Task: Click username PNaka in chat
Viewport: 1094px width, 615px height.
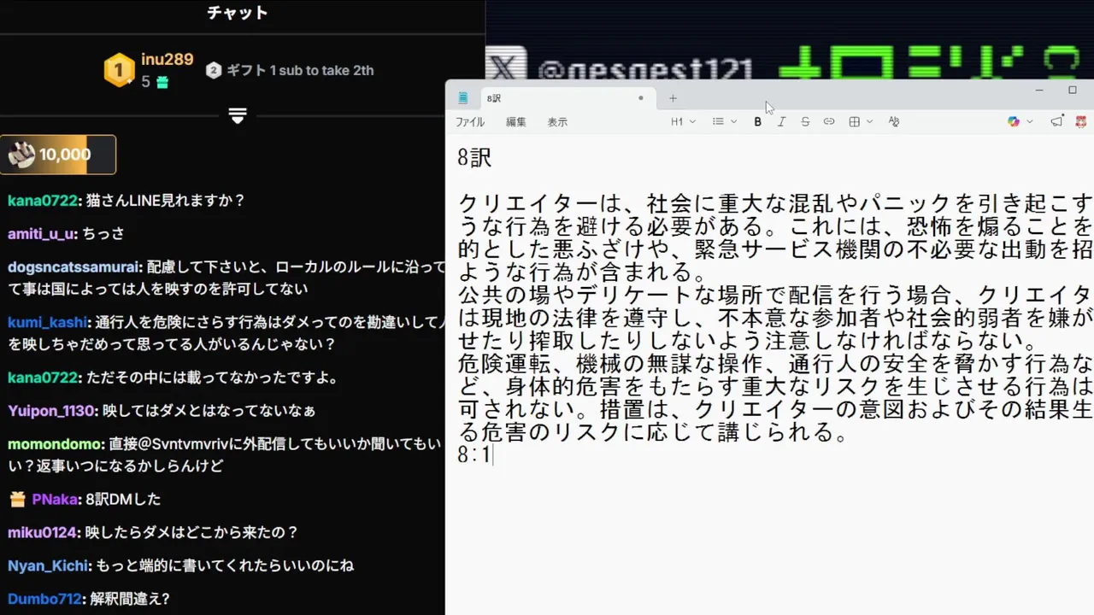Action: 55,499
